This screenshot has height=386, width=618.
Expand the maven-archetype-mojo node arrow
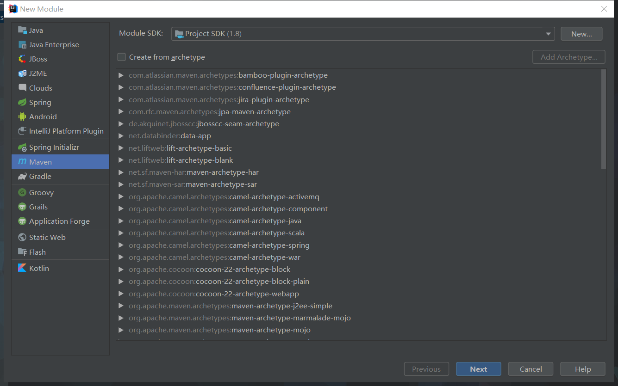121,330
